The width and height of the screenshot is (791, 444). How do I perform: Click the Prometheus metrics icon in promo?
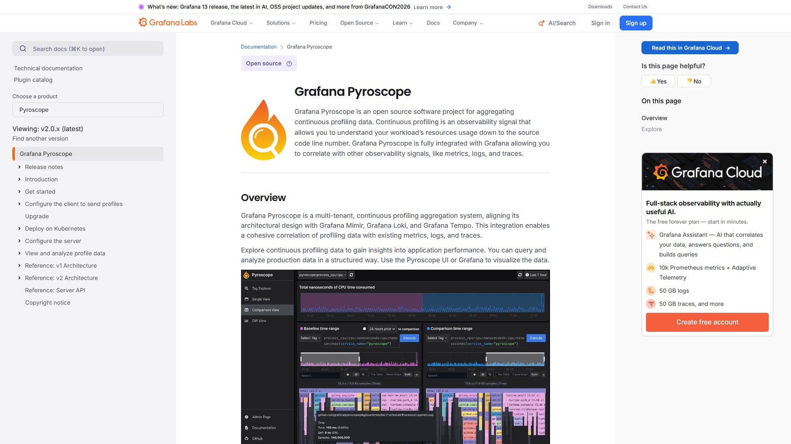651,268
